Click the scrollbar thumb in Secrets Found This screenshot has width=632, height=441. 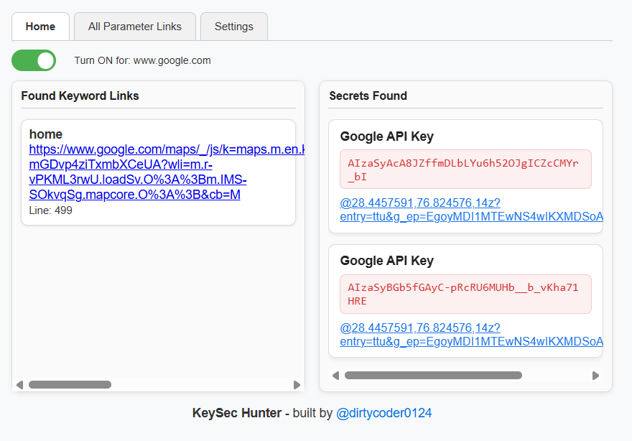click(x=432, y=374)
